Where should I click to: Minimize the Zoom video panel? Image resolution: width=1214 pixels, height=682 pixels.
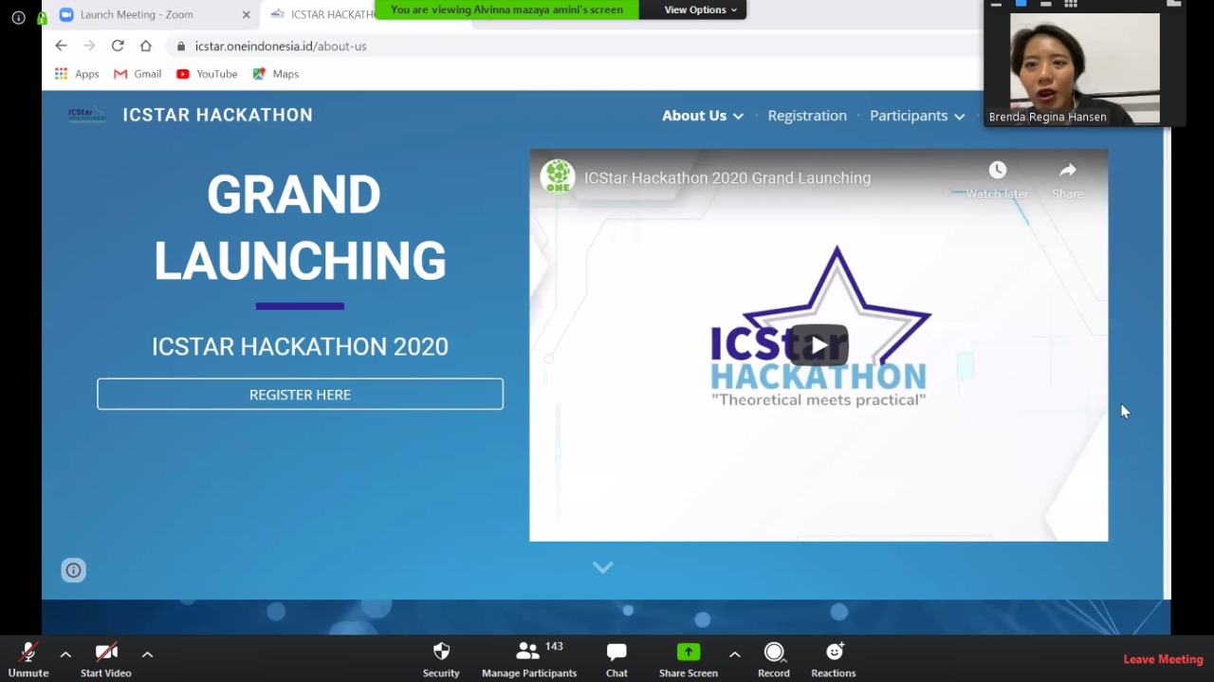(x=996, y=5)
